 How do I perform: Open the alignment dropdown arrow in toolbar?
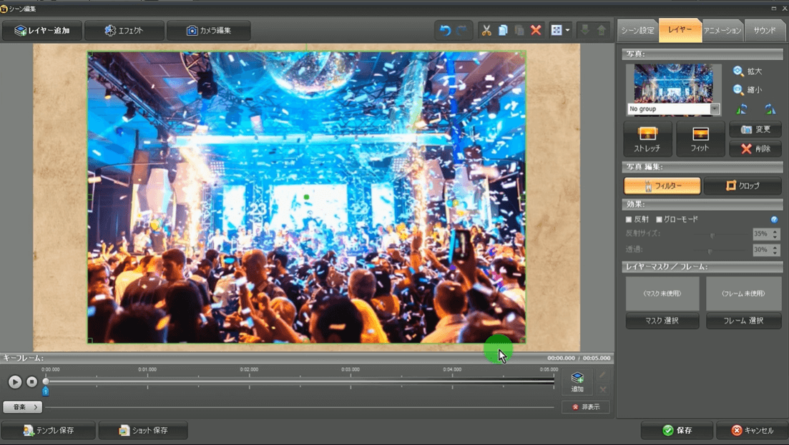tap(568, 31)
